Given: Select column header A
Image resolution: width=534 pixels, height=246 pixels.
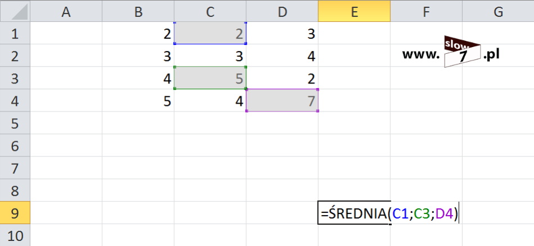Looking at the screenshot, I should click(66, 11).
